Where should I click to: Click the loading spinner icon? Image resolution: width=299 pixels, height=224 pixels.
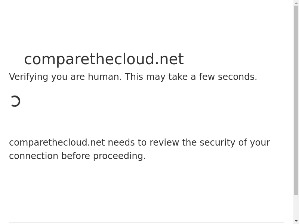[15, 101]
